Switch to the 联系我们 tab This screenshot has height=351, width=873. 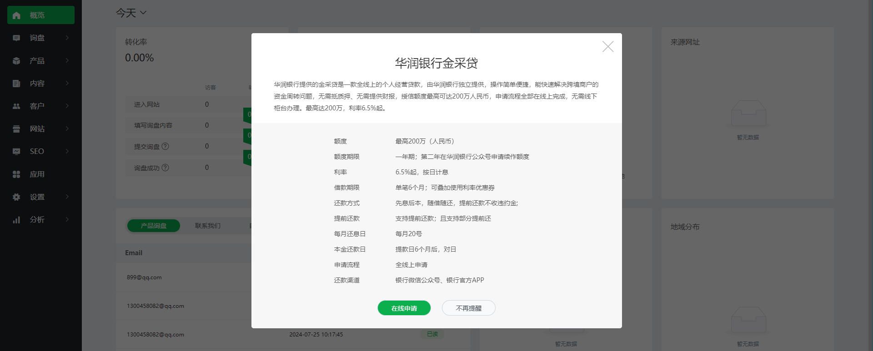point(208,226)
